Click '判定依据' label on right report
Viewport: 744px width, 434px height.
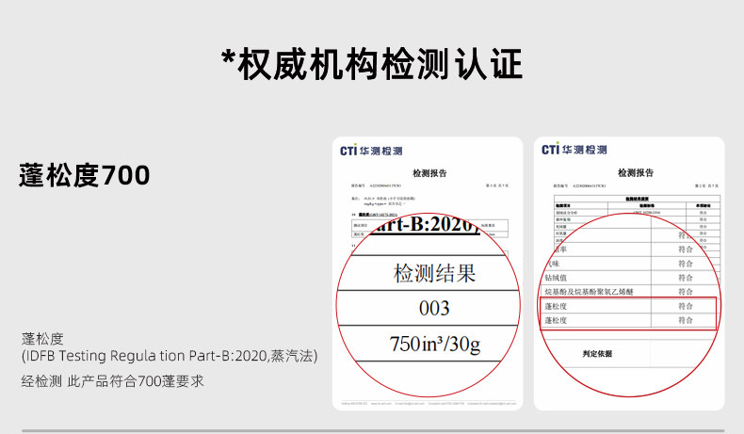(x=596, y=354)
